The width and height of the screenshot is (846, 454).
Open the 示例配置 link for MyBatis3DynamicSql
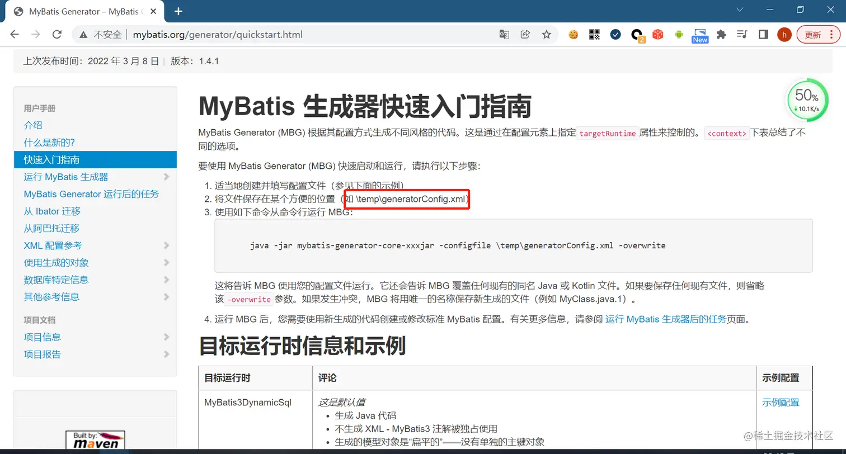[781, 403]
